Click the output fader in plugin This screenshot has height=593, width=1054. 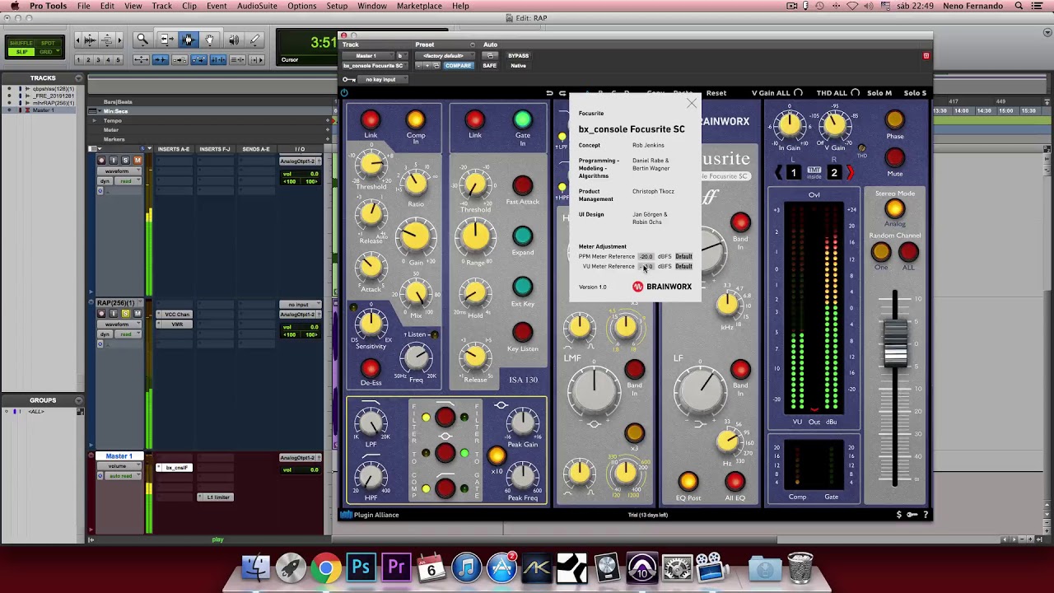[895, 344]
